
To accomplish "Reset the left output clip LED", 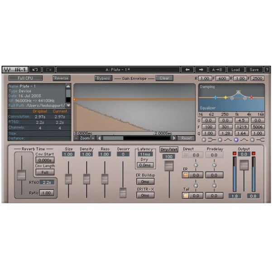I will tap(235, 153).
